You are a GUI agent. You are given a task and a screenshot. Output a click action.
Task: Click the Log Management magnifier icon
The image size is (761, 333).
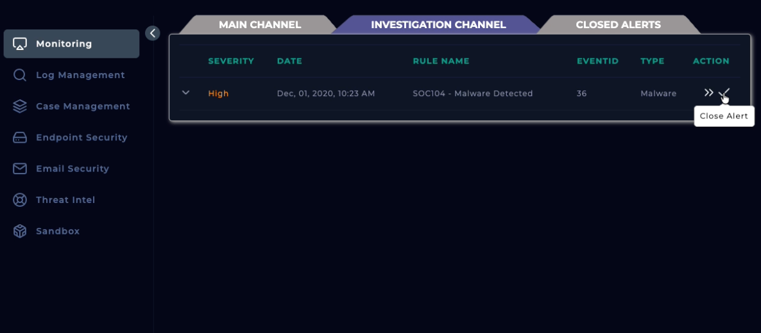tap(20, 75)
